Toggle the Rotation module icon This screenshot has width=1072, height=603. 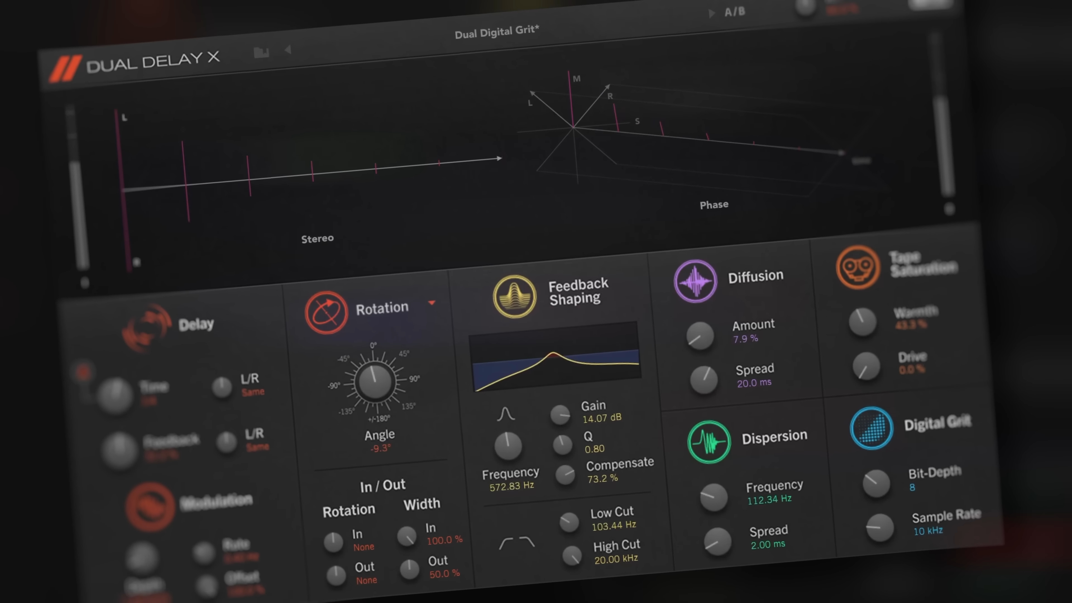click(326, 312)
